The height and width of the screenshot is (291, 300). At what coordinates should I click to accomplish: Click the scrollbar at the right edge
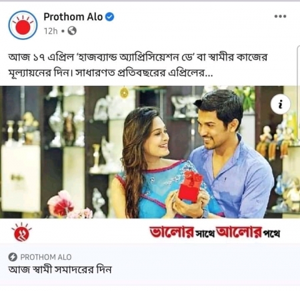(299, 93)
